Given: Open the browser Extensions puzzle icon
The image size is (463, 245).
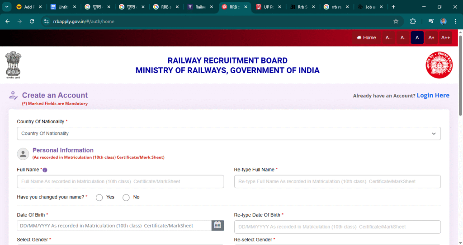Looking at the screenshot, I should pos(413,21).
